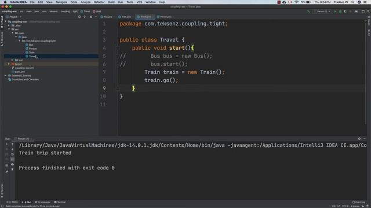
Task: Collapse the coupling-exc project root
Action: (6, 21)
